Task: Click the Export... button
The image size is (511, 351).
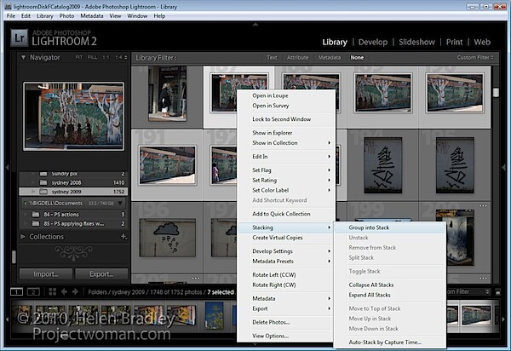Action: coord(101,274)
